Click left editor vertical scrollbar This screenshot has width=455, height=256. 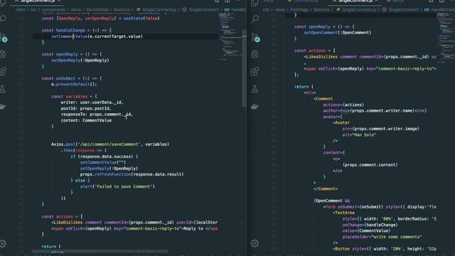pos(243,68)
